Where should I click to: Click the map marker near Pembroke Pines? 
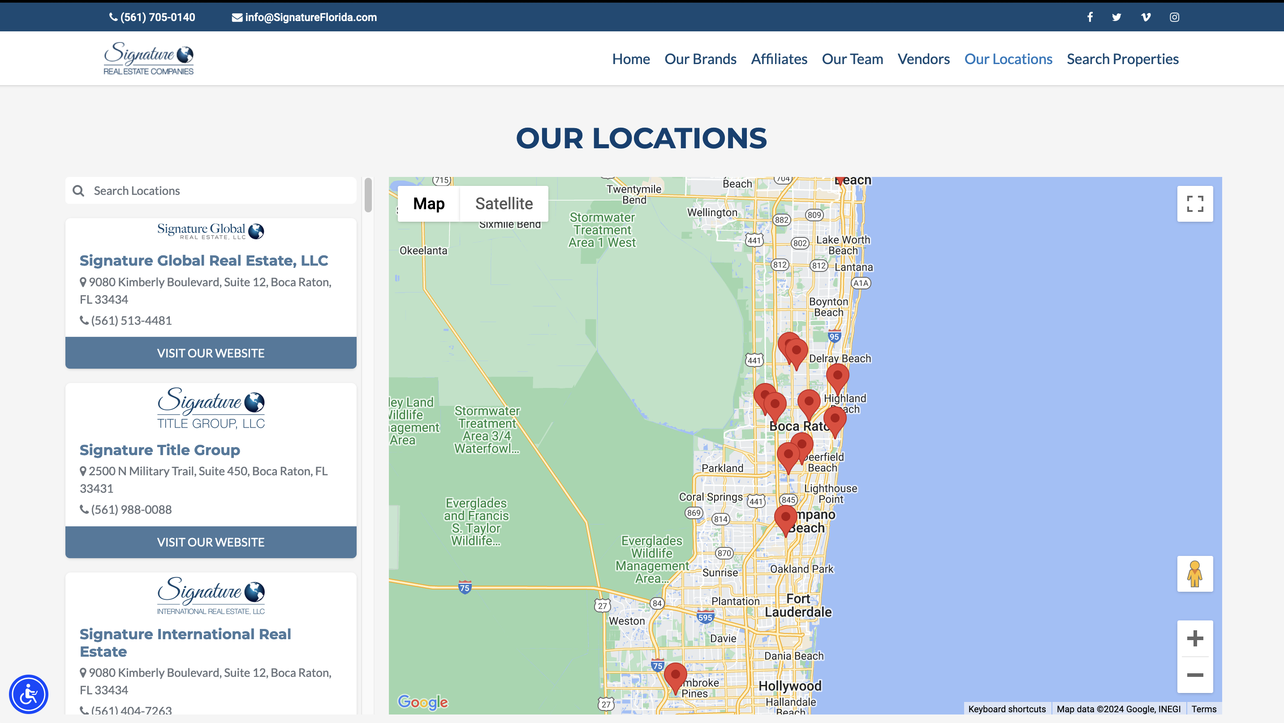tap(676, 677)
